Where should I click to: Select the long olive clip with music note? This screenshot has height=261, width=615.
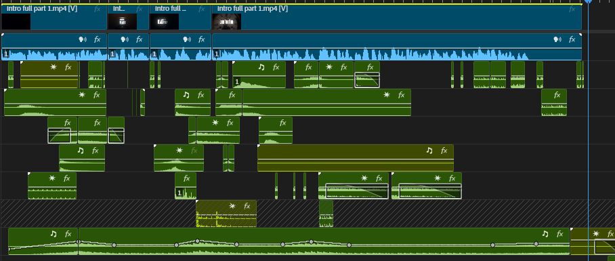point(356,158)
